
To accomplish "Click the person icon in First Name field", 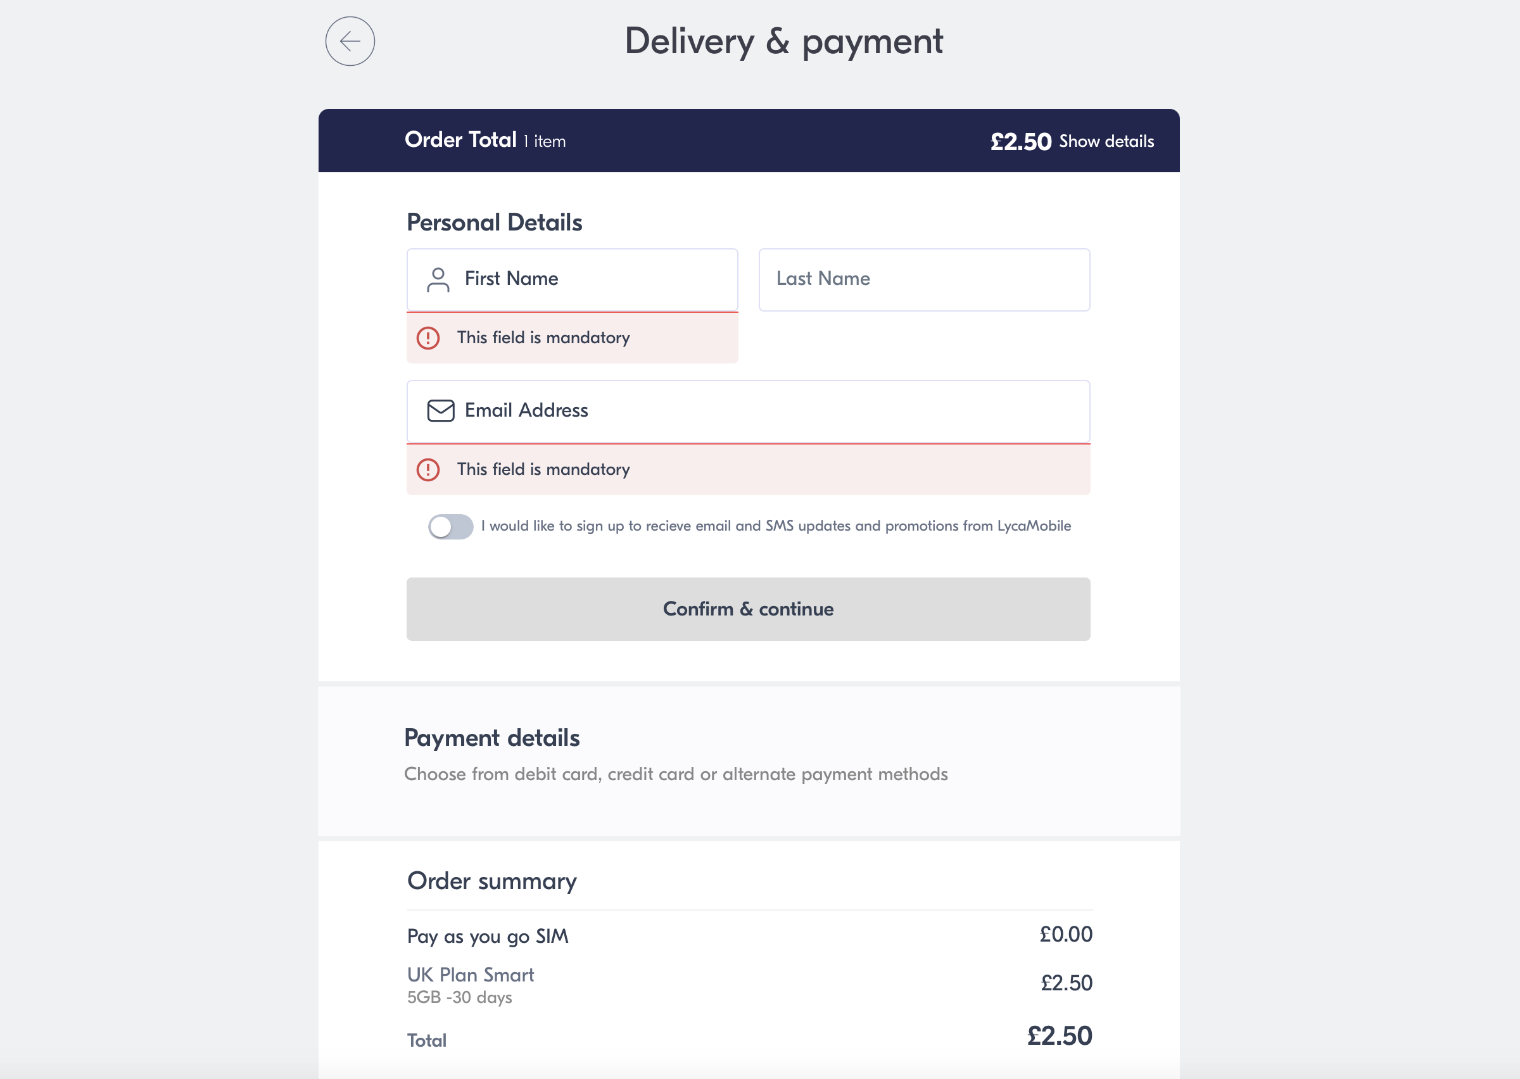I will [438, 280].
